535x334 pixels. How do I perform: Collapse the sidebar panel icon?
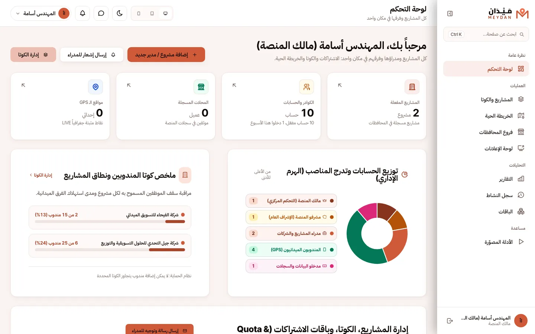[450, 13]
